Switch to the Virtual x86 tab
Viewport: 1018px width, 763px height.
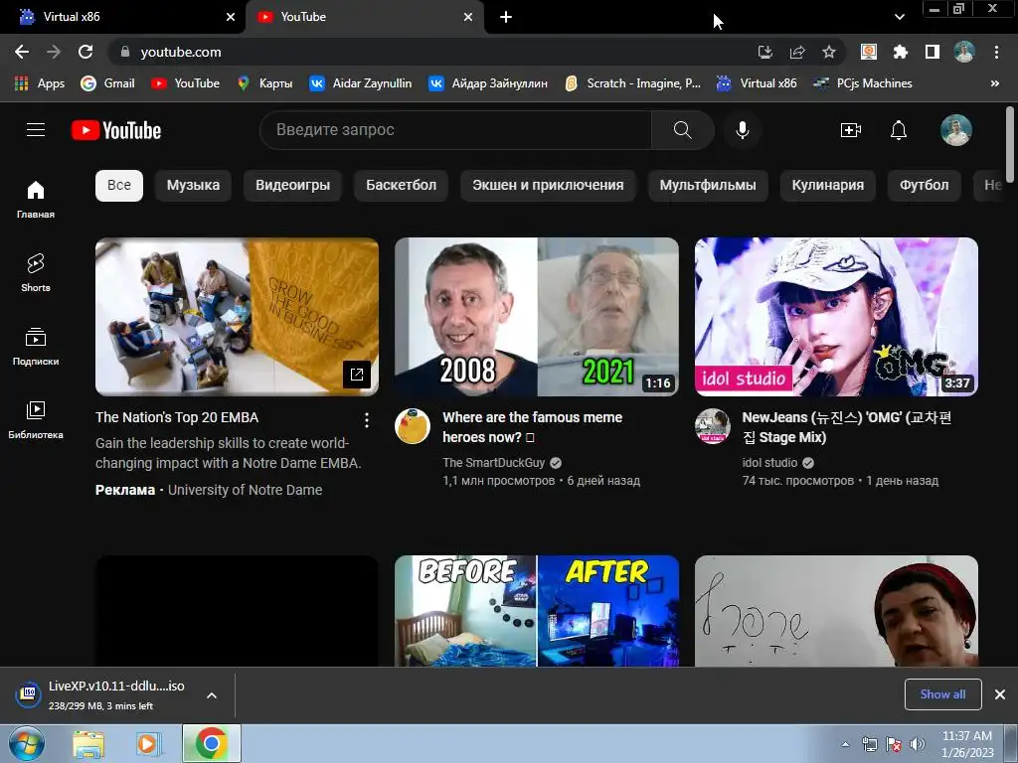[122, 17]
